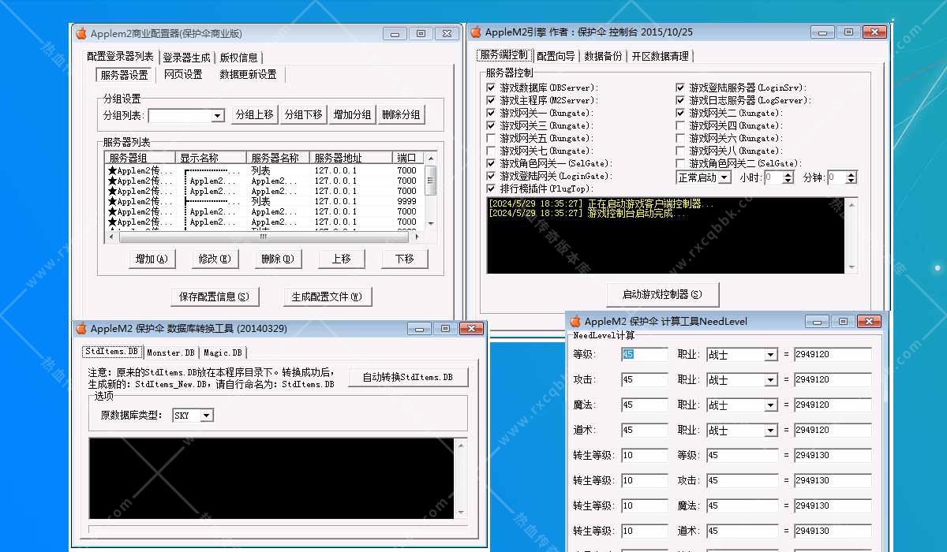Image resolution: width=947 pixels, height=552 pixels.
Task: Click the 修改(E) button
Action: 215,259
